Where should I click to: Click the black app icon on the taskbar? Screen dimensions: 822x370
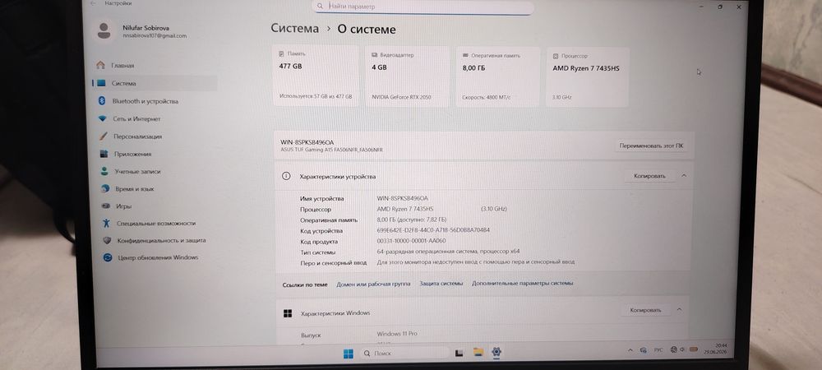pos(459,354)
